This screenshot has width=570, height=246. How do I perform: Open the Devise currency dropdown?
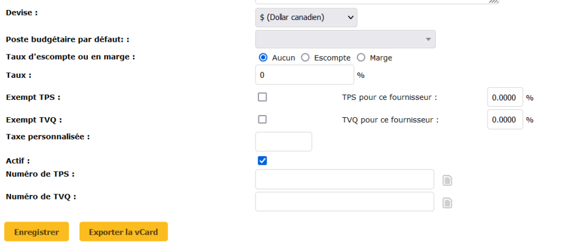[306, 17]
